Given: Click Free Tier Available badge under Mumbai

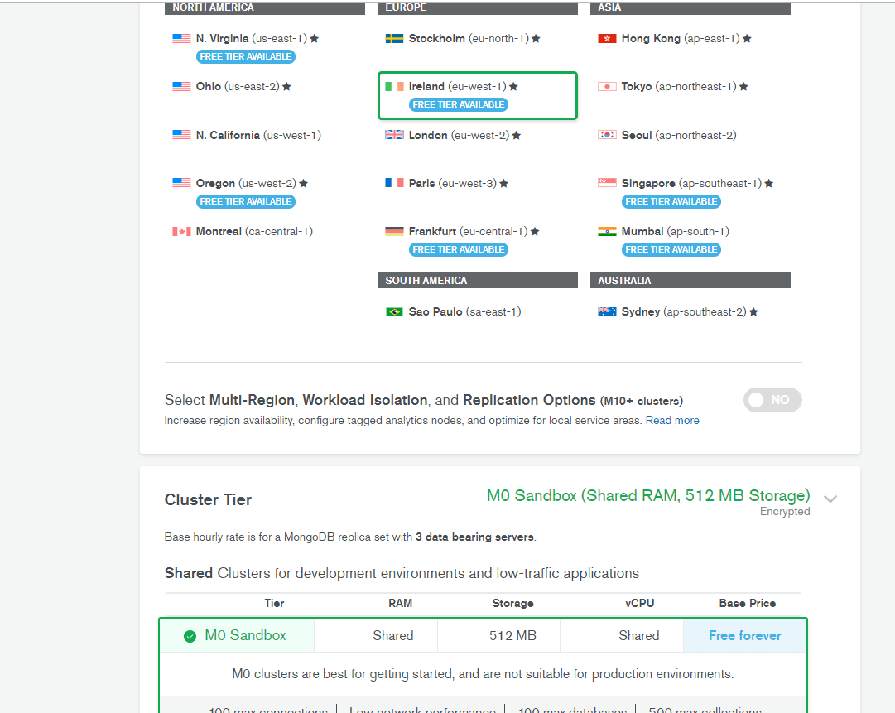Looking at the screenshot, I should (671, 249).
